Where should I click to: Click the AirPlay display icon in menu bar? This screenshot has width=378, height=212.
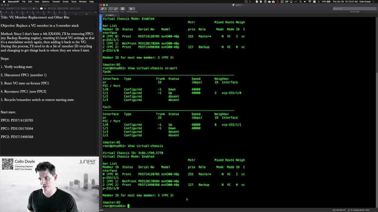click(x=291, y=1)
